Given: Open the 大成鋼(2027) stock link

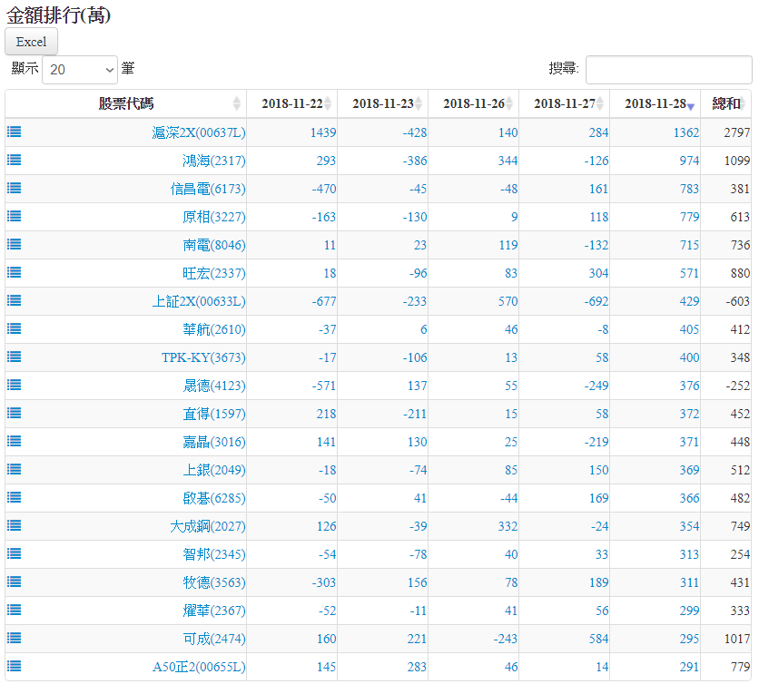Looking at the screenshot, I should pos(207,526).
